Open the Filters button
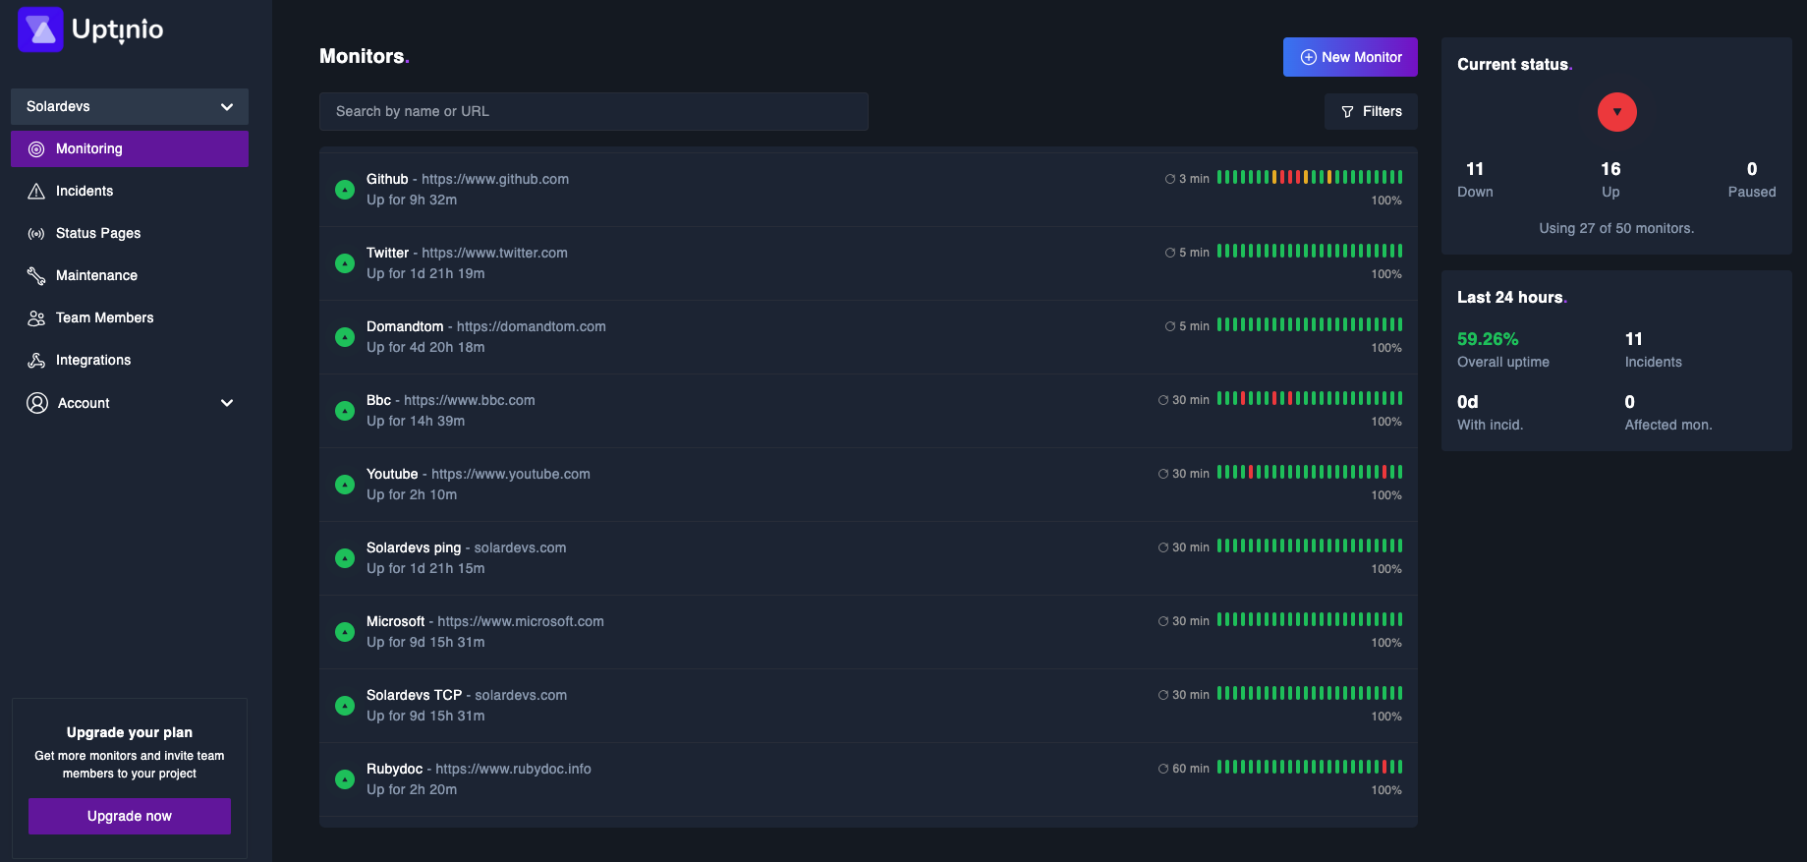This screenshot has width=1807, height=862. [1371, 112]
